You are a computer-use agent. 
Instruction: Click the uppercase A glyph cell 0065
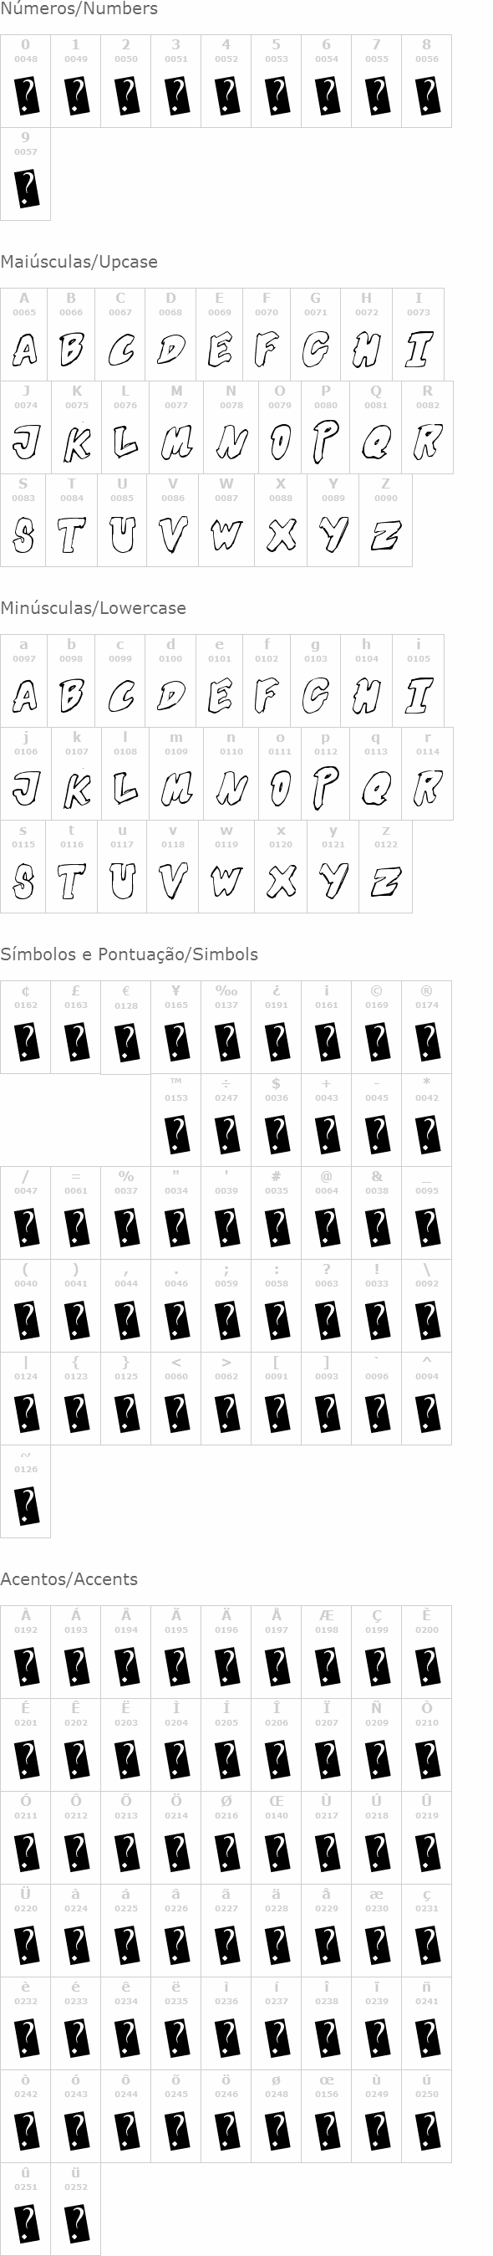click(x=23, y=335)
